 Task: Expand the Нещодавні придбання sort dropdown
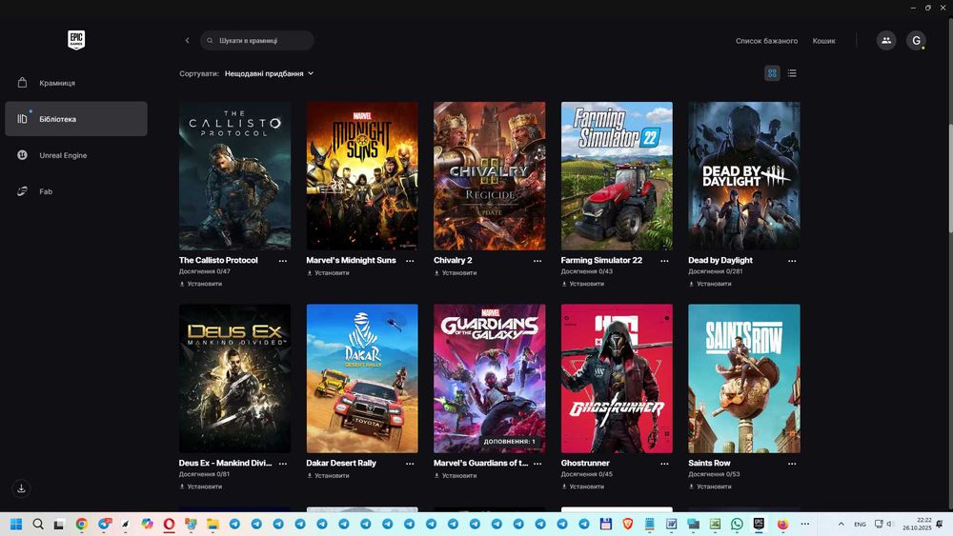270,73
